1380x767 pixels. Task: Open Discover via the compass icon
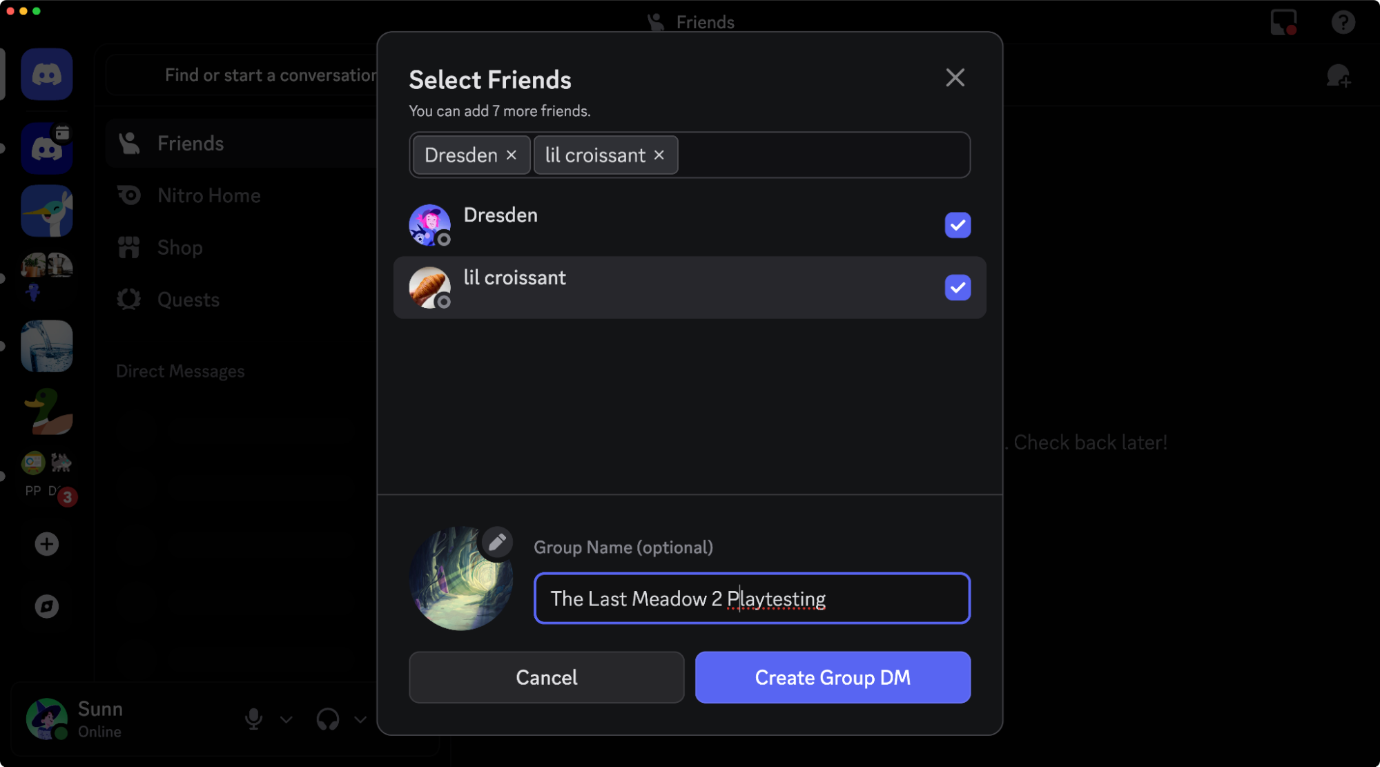[46, 607]
